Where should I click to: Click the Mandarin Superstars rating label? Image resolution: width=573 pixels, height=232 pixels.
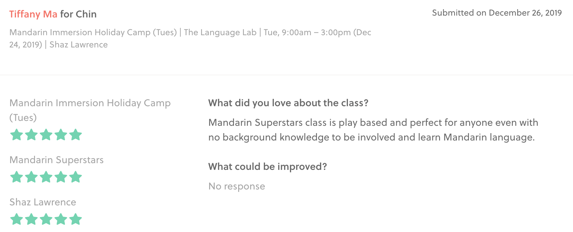click(x=57, y=160)
